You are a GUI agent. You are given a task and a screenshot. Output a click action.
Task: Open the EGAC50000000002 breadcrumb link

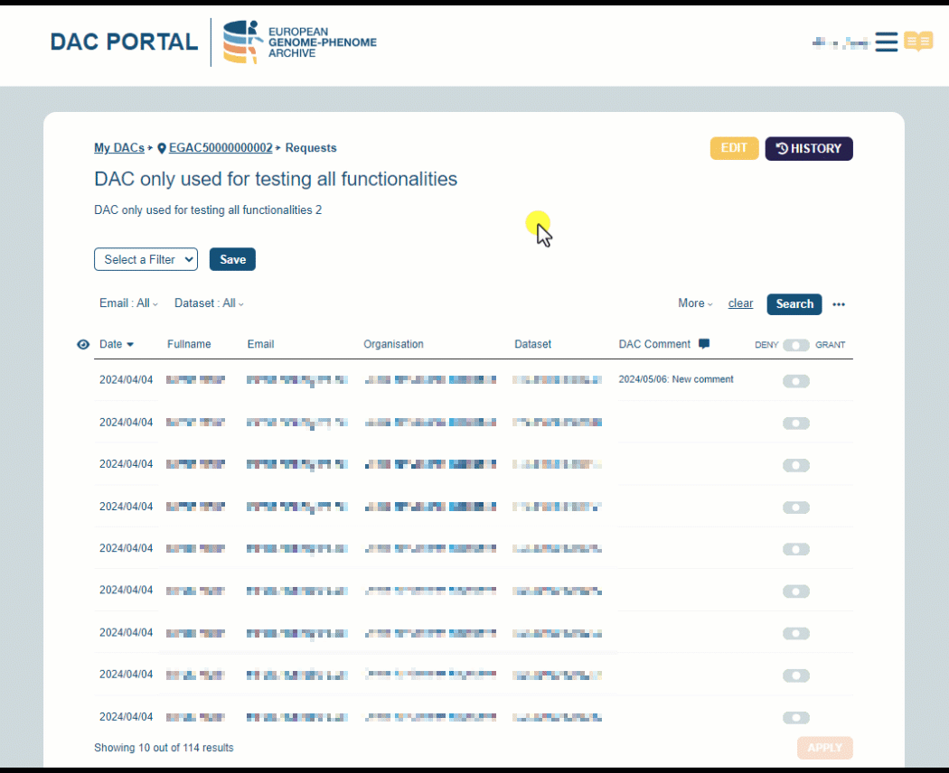(x=221, y=148)
